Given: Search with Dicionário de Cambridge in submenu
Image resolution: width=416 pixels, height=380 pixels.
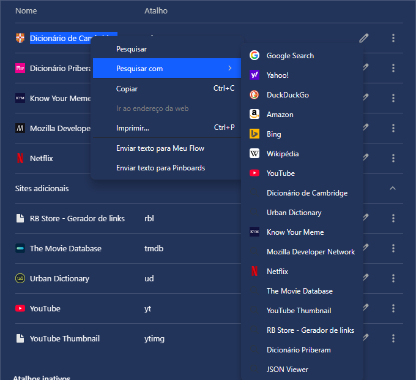Looking at the screenshot, I should [x=302, y=192].
